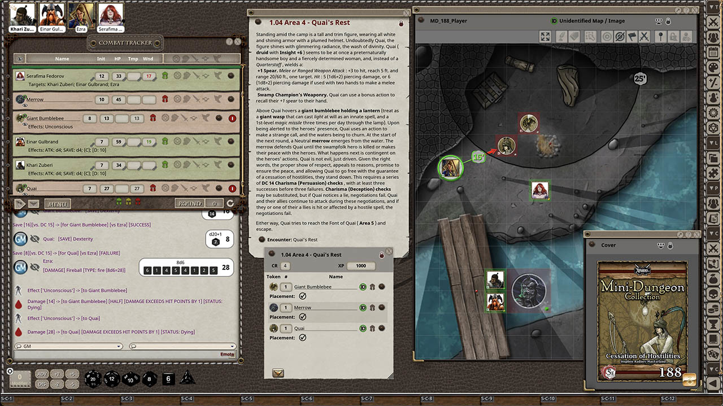The width and height of the screenshot is (723, 406).
Task: Select Ezra character portrait tab
Action: tap(81, 16)
